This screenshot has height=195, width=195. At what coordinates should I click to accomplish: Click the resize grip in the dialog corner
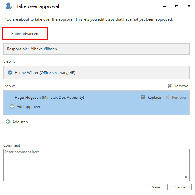[x=193, y=193]
